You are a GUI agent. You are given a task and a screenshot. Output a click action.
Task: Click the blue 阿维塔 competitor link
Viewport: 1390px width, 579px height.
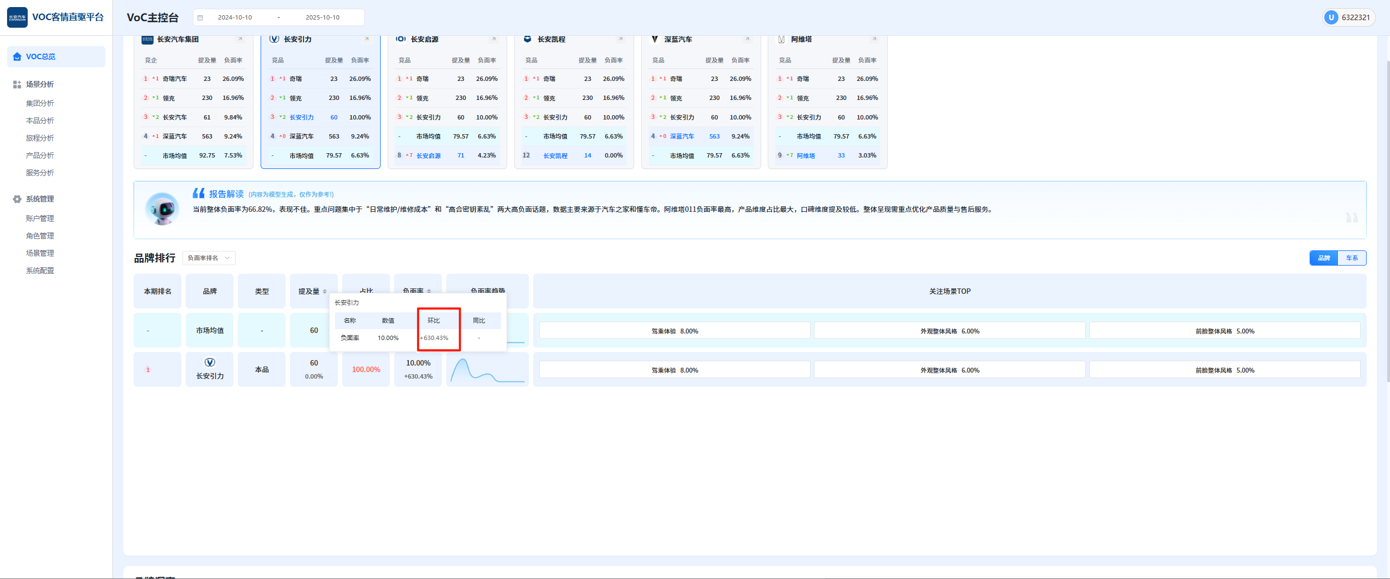click(805, 156)
